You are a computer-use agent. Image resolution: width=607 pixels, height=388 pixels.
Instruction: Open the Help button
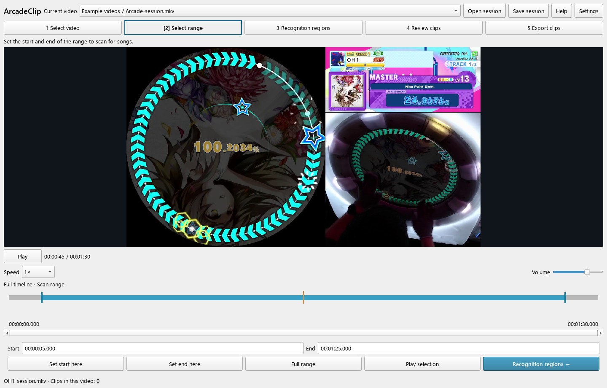561,11
